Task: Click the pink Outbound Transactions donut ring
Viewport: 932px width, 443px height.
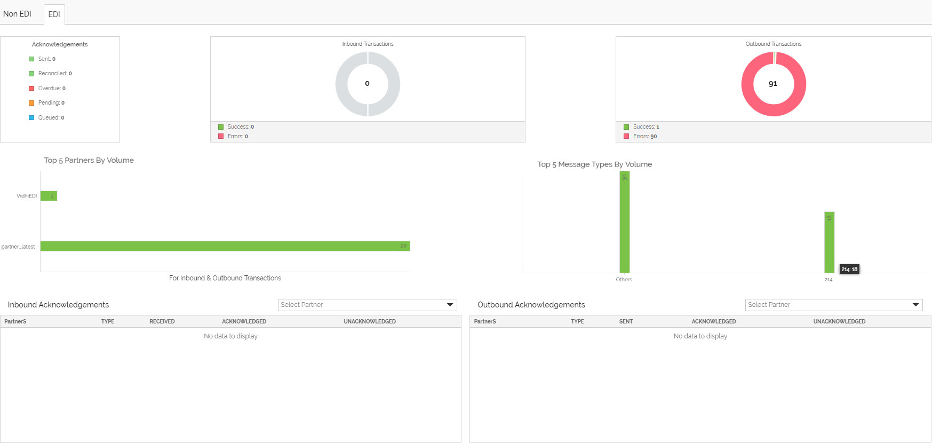Action: [x=746, y=84]
